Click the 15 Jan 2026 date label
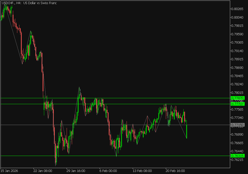Image resolution: width=248 pixels, height=174 pixels. pyautogui.click(x=10, y=171)
